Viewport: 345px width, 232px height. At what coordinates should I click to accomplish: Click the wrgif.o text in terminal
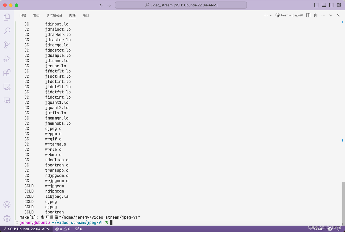pyautogui.click(x=53, y=139)
